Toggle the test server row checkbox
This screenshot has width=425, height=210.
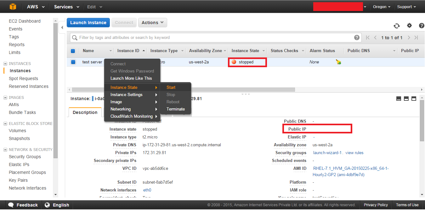tap(73, 62)
